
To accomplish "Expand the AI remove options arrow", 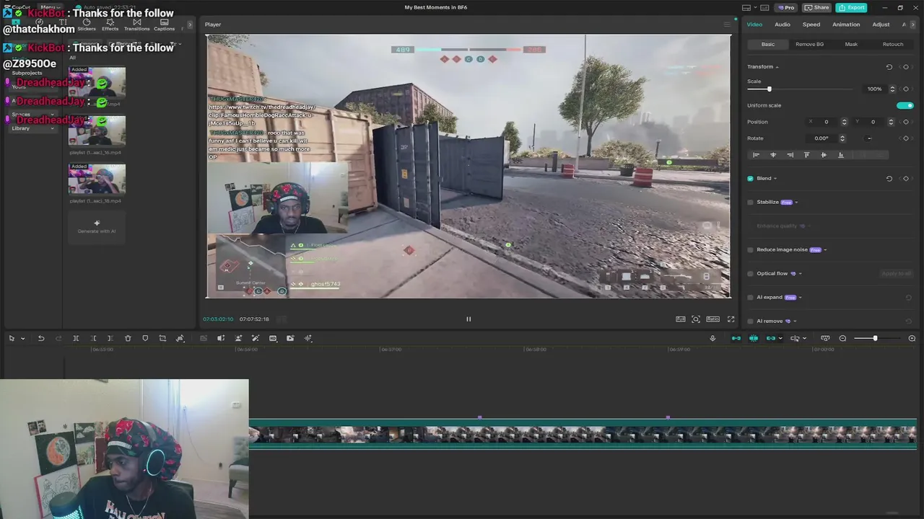I will click(x=795, y=321).
